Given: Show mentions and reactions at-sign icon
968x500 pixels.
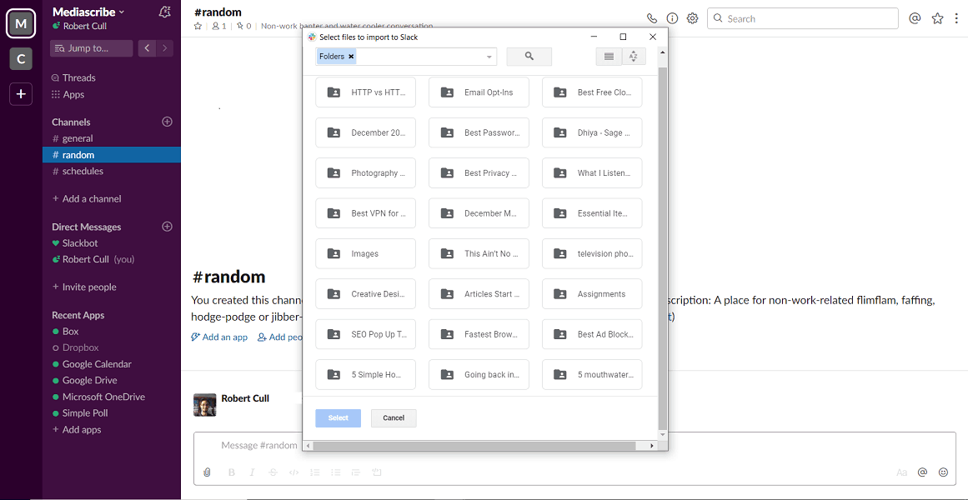Looking at the screenshot, I should (x=915, y=18).
